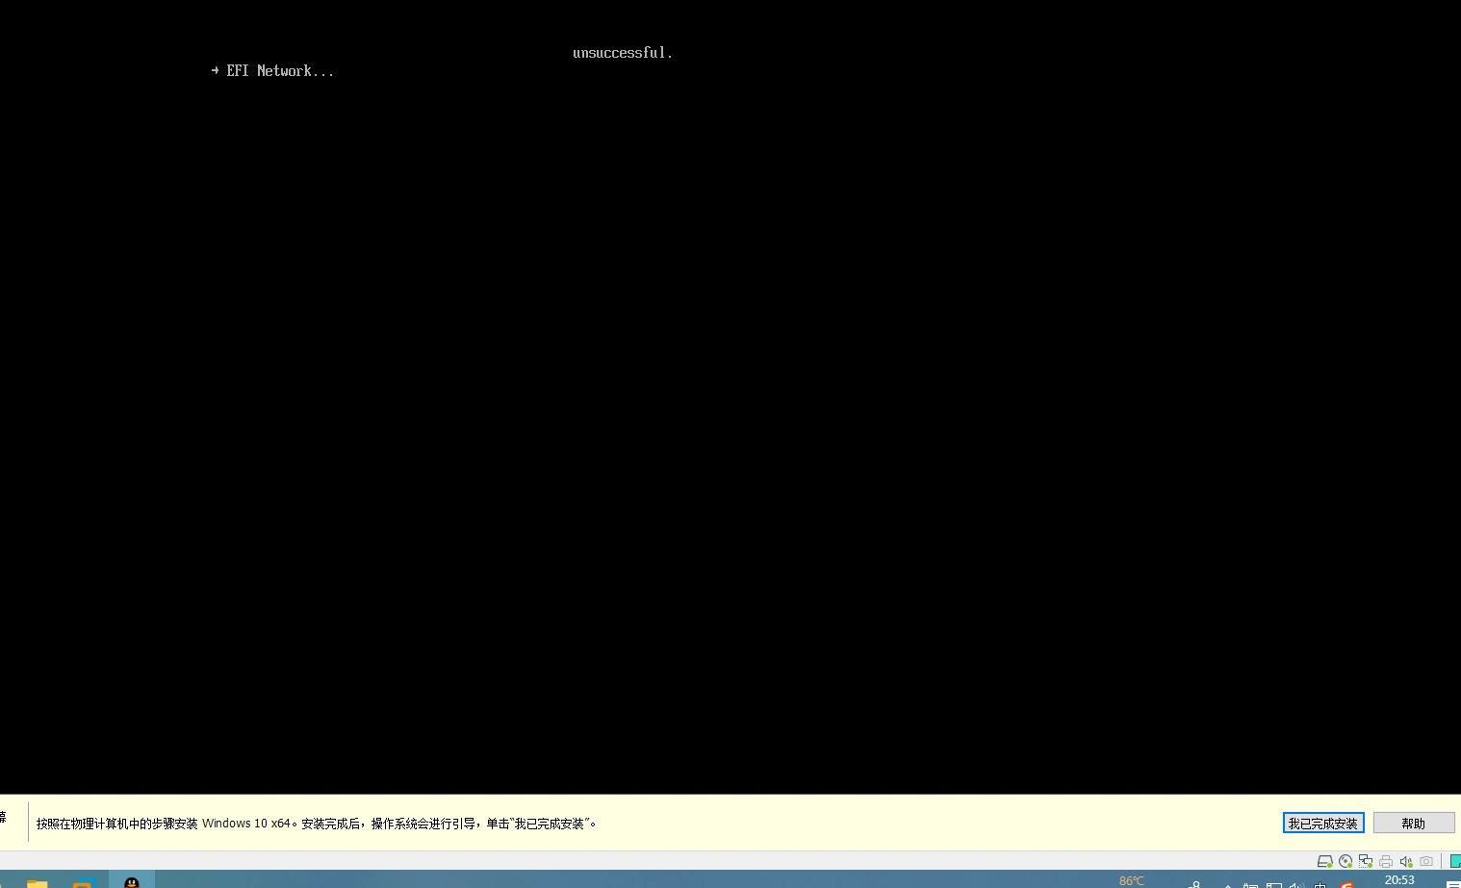Open the taskbar clock showing 20:53
The image size is (1461, 888).
point(1399,880)
